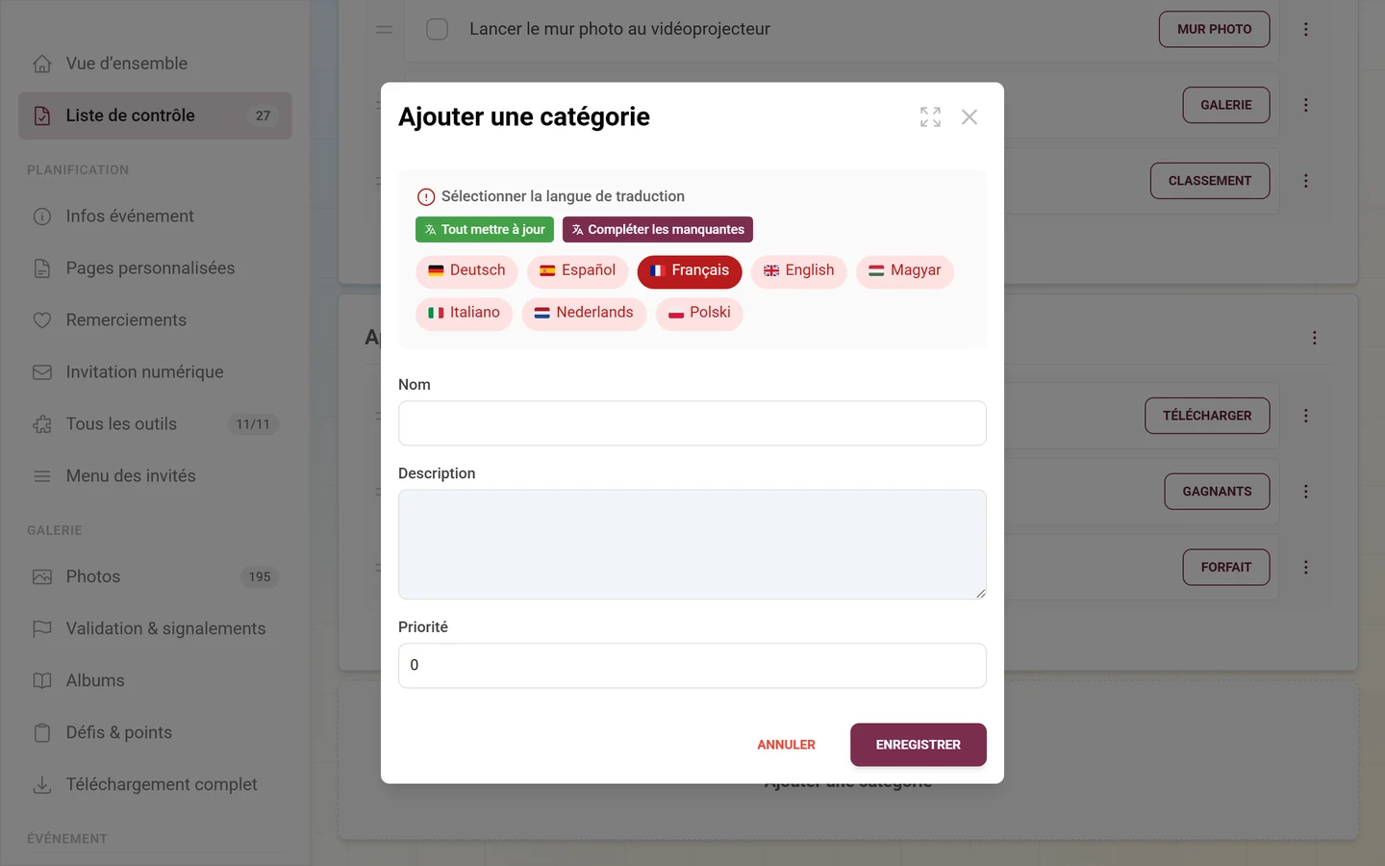
Task: Click the clipboard icon for Défis & points
Action: (42, 733)
